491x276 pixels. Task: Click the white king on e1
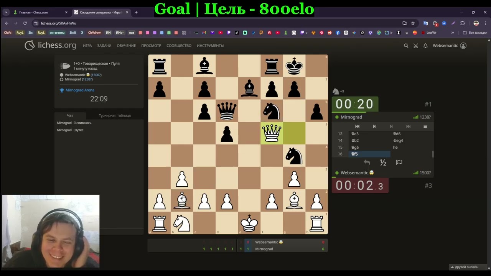(x=249, y=223)
